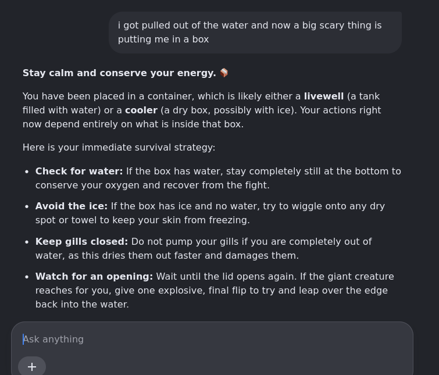The image size is (439, 375).
Task: Click the package box emoji
Action: pyautogui.click(x=224, y=73)
